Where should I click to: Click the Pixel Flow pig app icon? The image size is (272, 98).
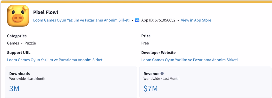pos(18,16)
